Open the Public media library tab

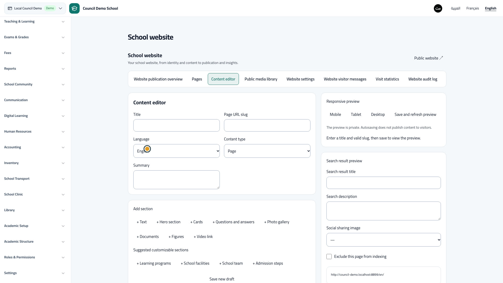(x=261, y=79)
